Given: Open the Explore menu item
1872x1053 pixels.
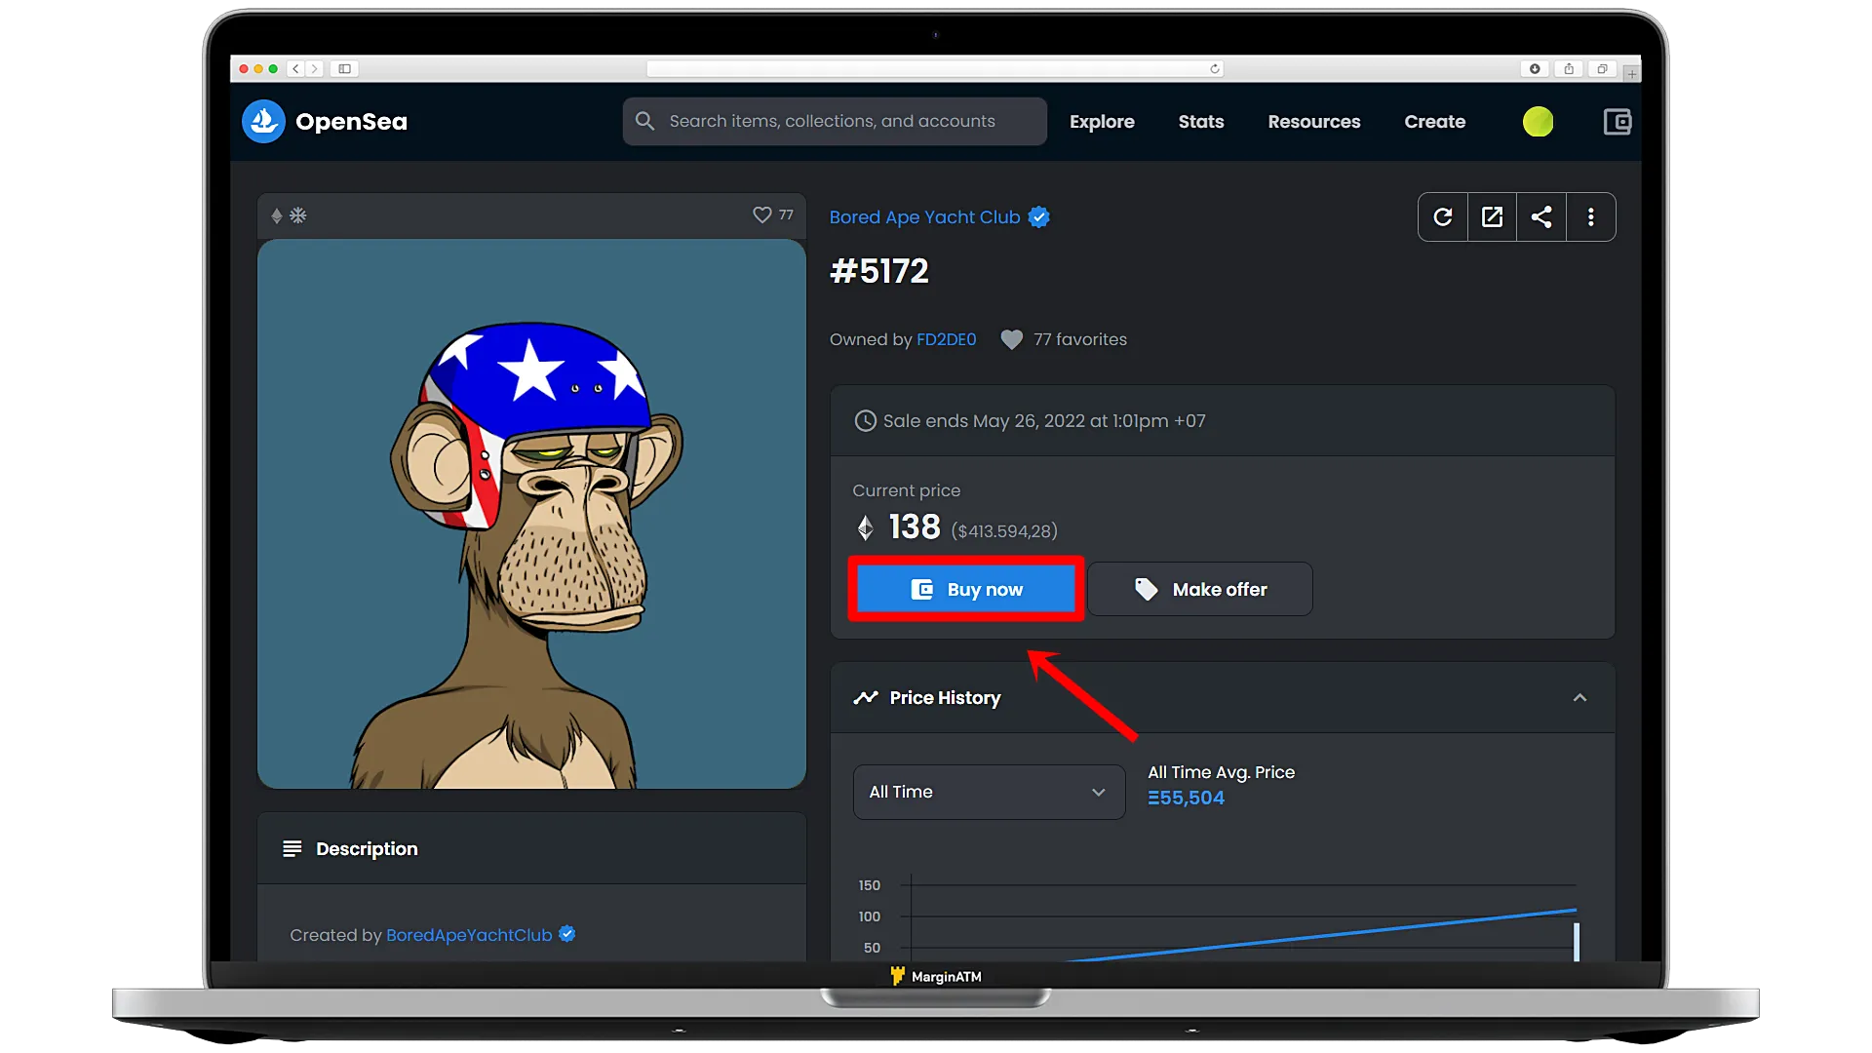Looking at the screenshot, I should point(1102,120).
